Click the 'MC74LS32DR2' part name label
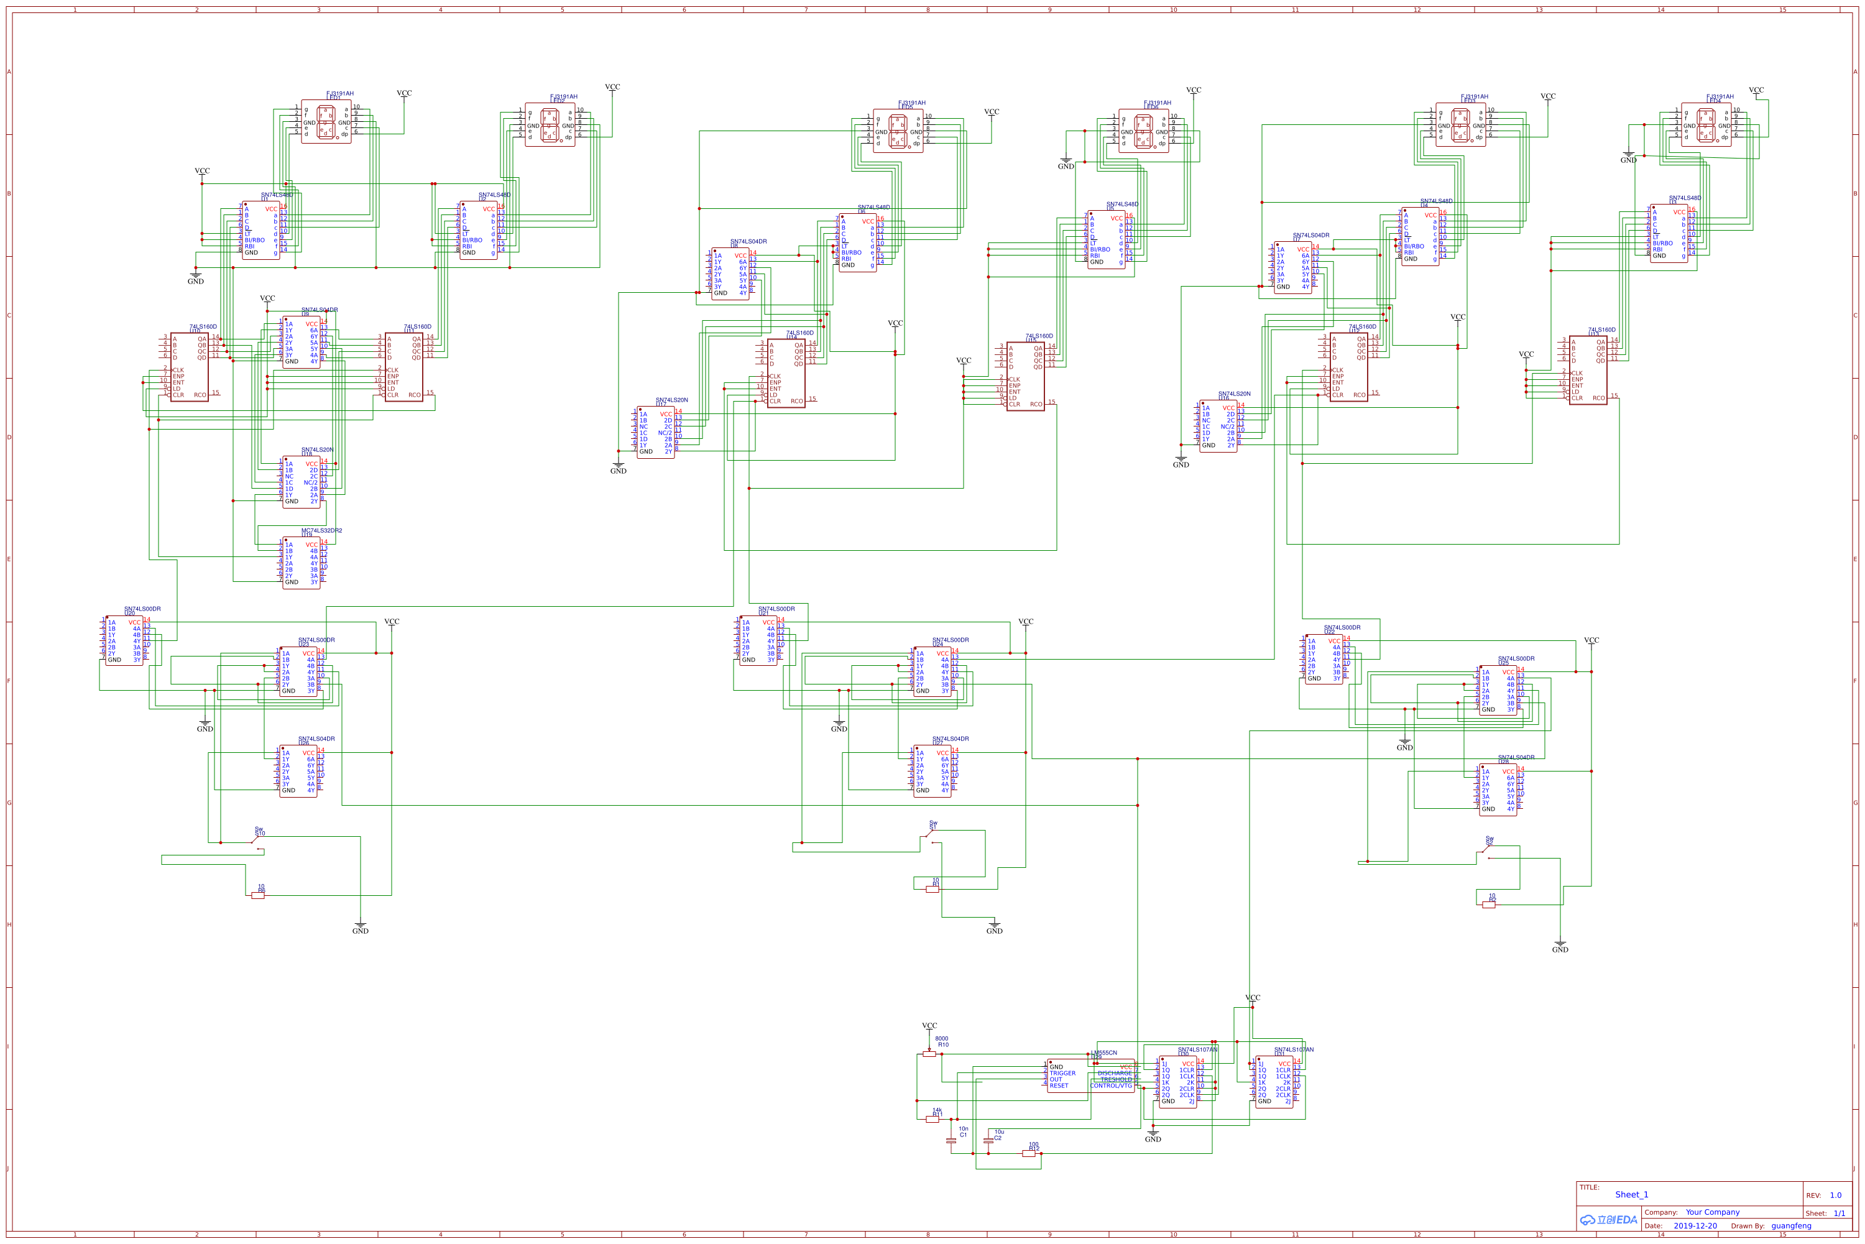The width and height of the screenshot is (1865, 1244). (x=321, y=531)
